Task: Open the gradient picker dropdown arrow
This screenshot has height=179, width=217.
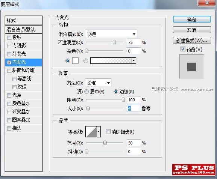Action: click(x=134, y=61)
